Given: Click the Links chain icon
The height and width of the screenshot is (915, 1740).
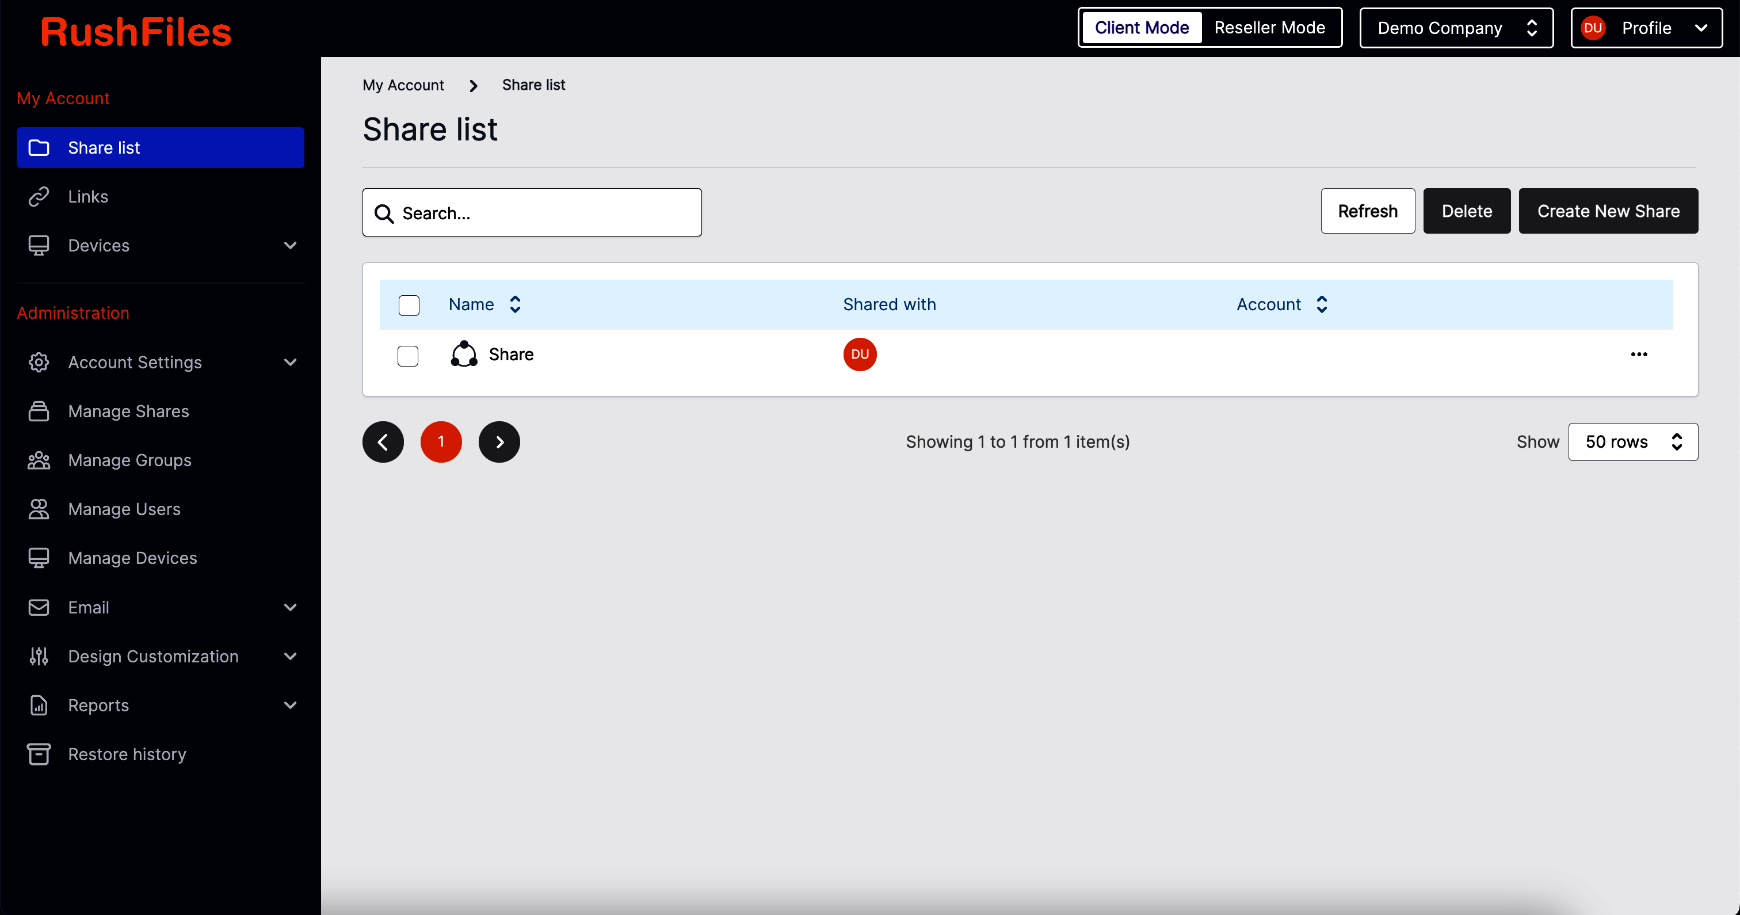Looking at the screenshot, I should point(39,196).
